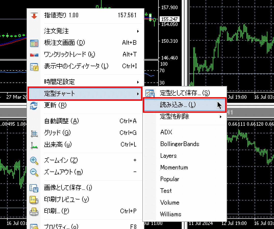Choose 定型として保存... (S) menu entry
This screenshot has height=229, width=274.
pyautogui.click(x=185, y=93)
